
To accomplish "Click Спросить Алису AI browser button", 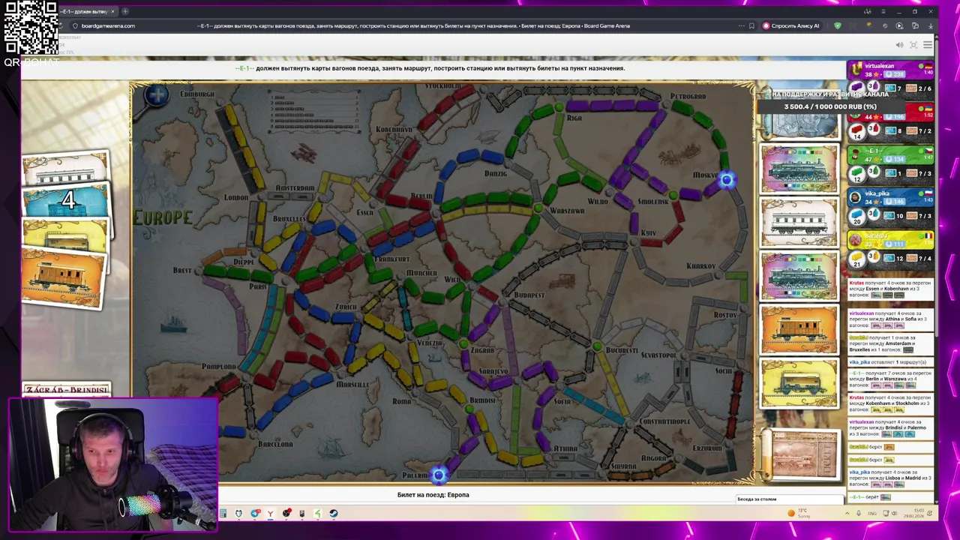I will [791, 25].
